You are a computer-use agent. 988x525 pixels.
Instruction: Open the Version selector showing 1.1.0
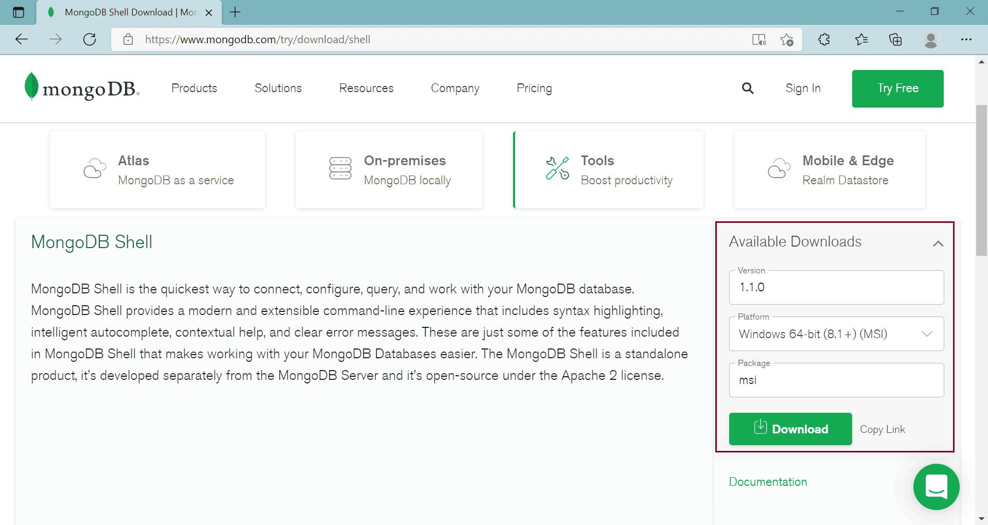836,287
